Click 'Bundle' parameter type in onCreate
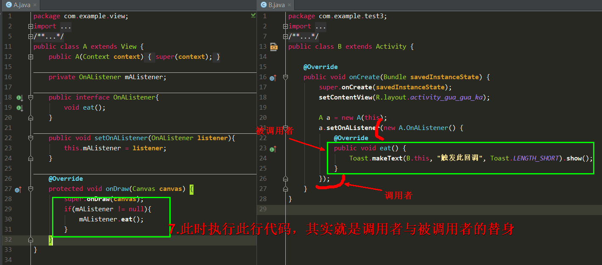Screen dimensions: 602x265 point(395,77)
